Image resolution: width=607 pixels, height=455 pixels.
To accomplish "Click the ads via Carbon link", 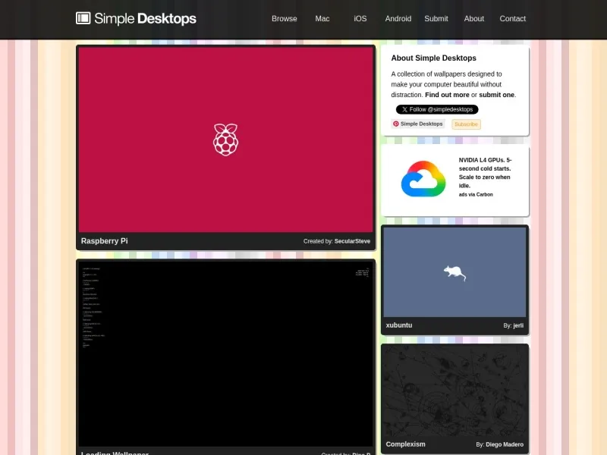I will click(x=476, y=195).
